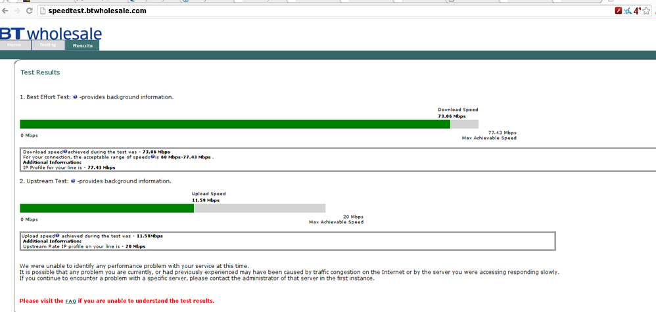Click the 'Upload Speed' label above bar
656x312 pixels.
click(x=209, y=194)
